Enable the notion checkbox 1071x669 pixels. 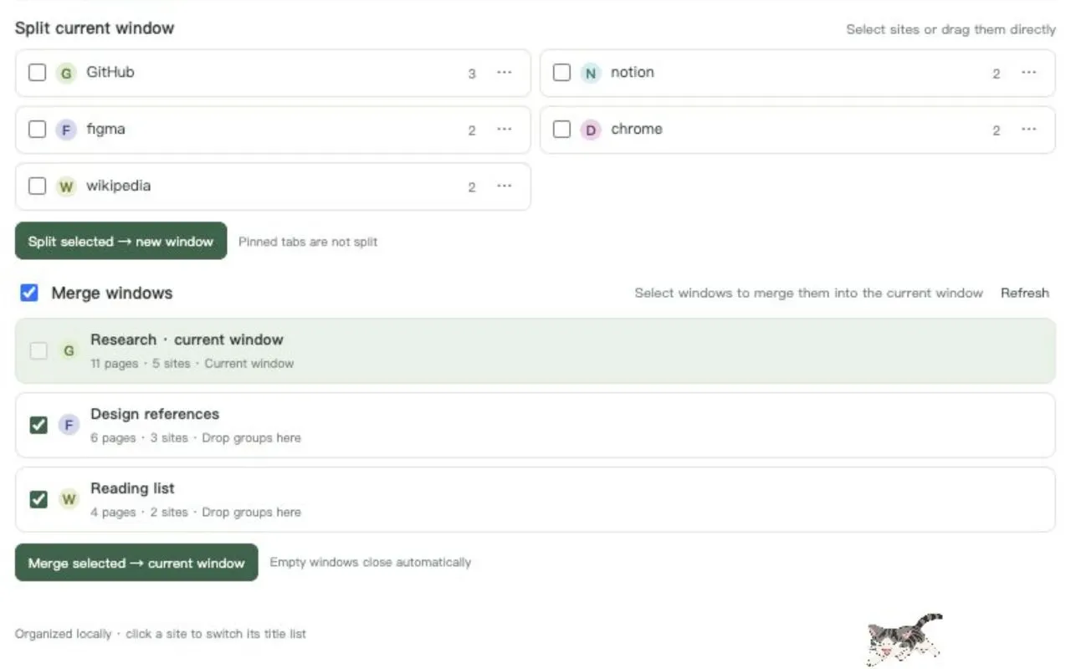pos(562,73)
